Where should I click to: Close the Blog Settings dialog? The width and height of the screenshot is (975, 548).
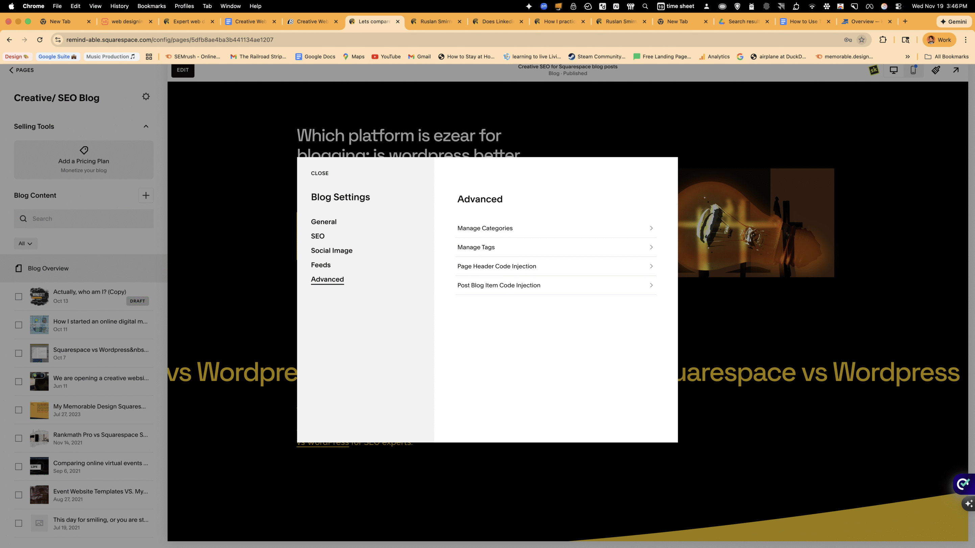[x=319, y=173]
